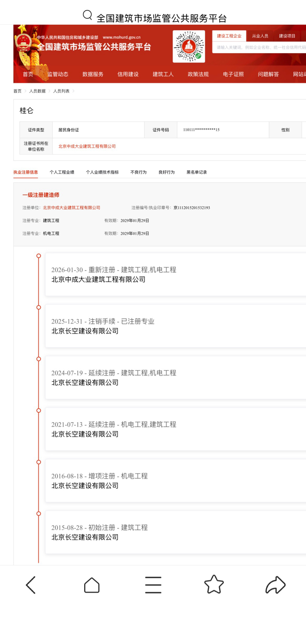Screen dimensions: 306x632
Task: Select the 2025-12-31 注销手续 record card
Action: pos(176,326)
